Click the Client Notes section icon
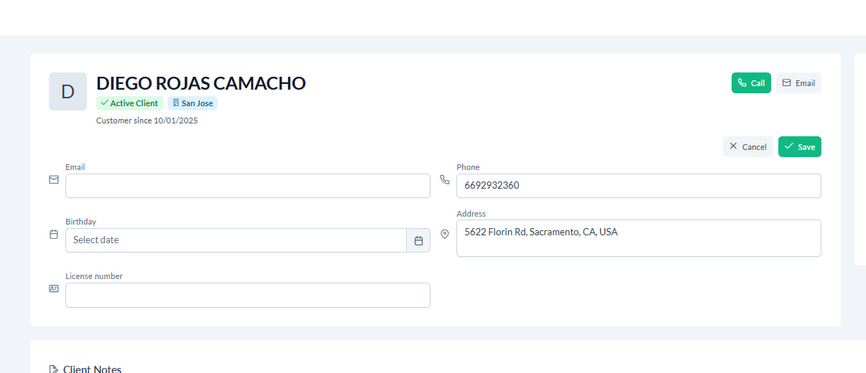 tap(54, 369)
